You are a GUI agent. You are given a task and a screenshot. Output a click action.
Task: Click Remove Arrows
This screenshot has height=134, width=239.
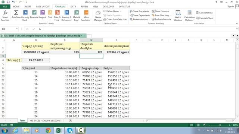139,19
